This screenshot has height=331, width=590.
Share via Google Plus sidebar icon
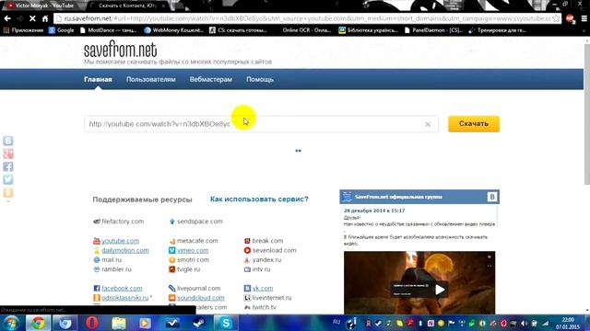click(8, 154)
